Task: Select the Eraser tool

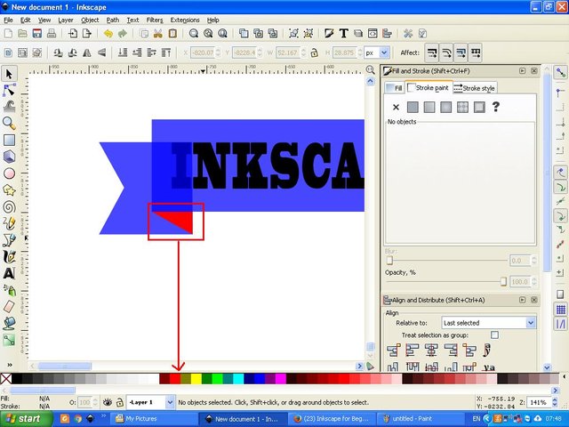Action: pos(9,306)
